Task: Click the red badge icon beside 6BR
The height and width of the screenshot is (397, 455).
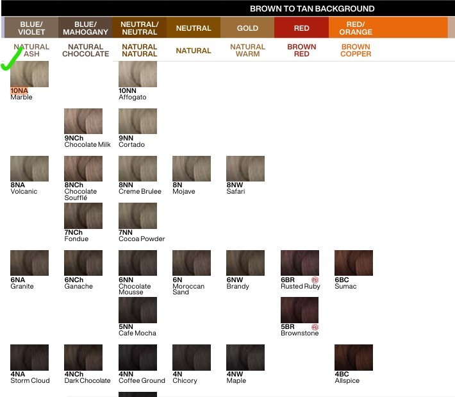Action: click(x=315, y=280)
